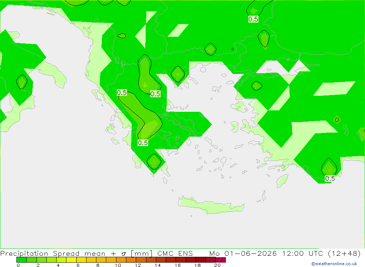The height and width of the screenshot is (267, 365).
Task: Click the 0.5 label at the North Macedonia contour
Action: (x=155, y=94)
